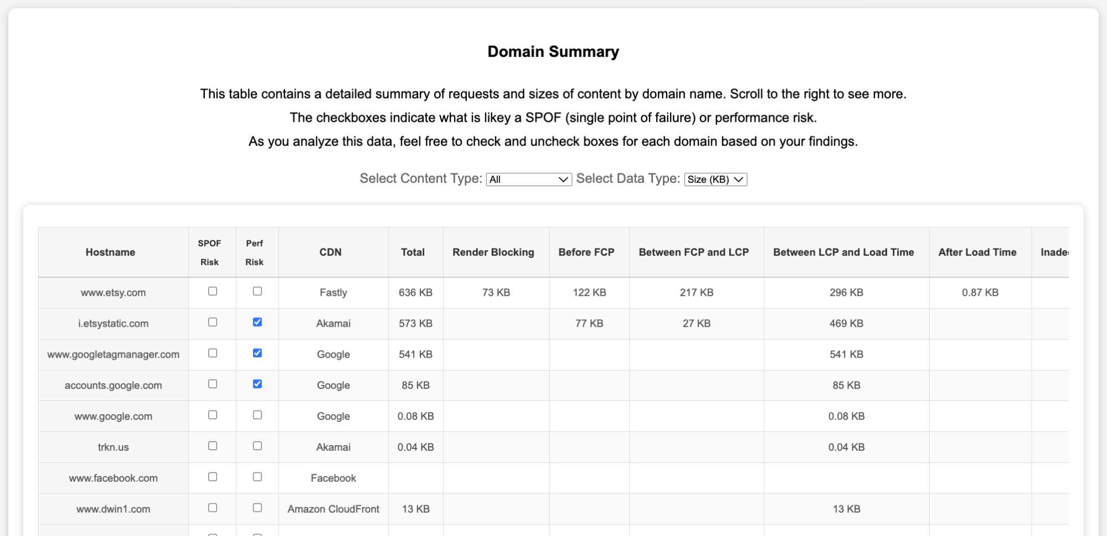
Task: Enable Perf Risk for www.google.com
Action: click(256, 415)
